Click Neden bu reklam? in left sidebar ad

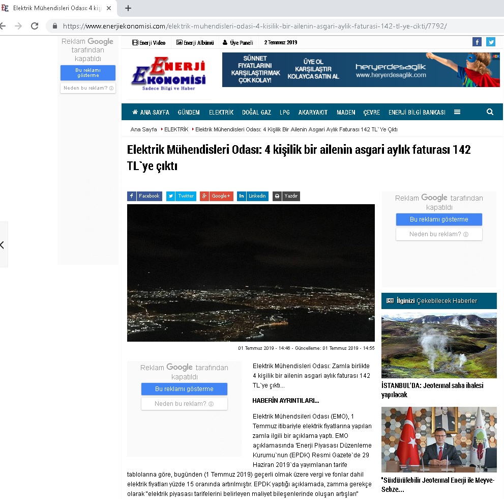[x=88, y=88]
